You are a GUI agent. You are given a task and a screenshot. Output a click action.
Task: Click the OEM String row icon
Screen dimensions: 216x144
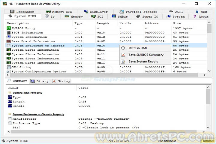[9, 67]
